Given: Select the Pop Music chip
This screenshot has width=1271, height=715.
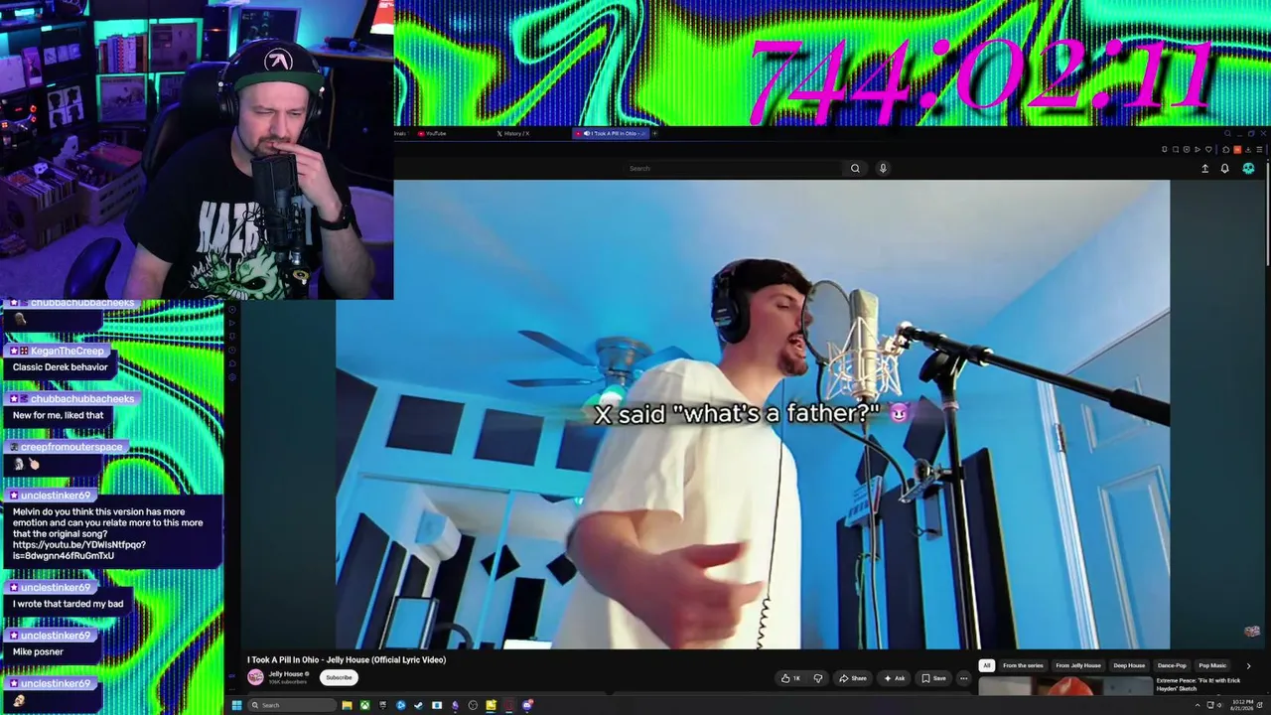Looking at the screenshot, I should (x=1212, y=665).
